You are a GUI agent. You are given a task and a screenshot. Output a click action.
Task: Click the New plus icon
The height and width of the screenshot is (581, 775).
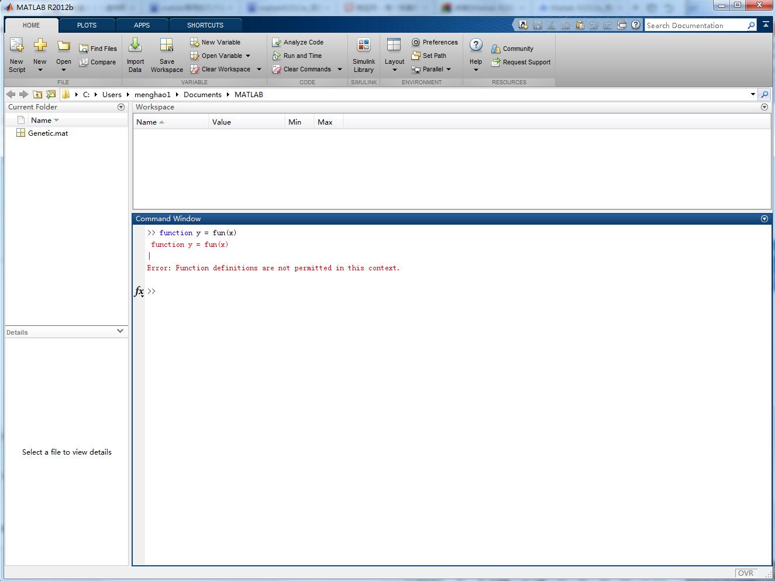pos(40,46)
